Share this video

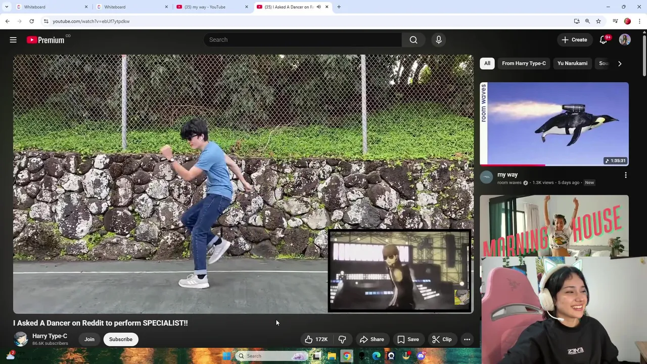[372, 339]
